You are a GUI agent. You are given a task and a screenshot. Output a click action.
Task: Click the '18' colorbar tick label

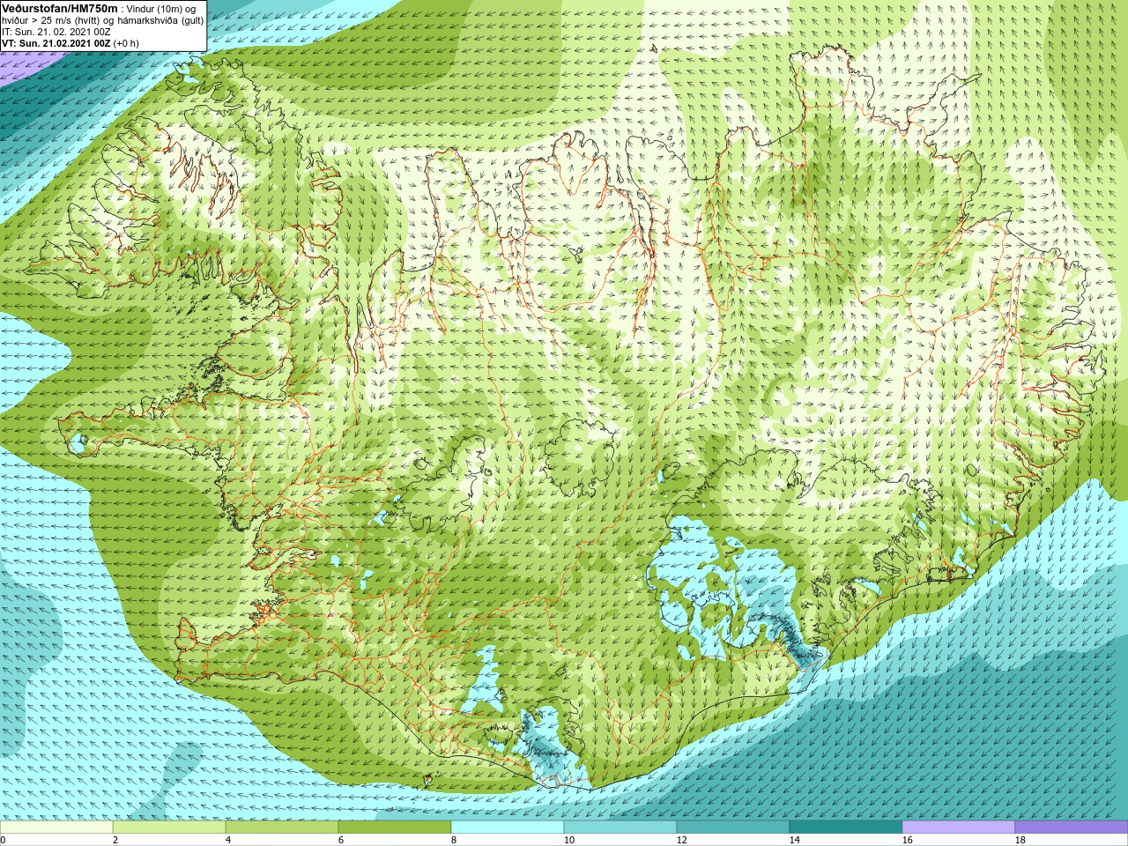tap(1020, 840)
